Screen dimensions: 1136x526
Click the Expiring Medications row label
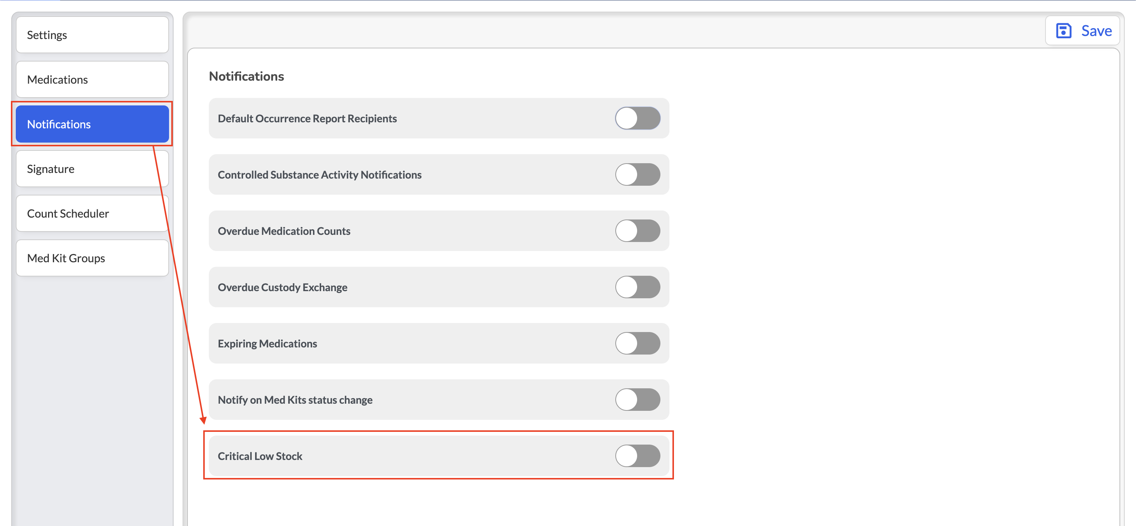(x=267, y=344)
